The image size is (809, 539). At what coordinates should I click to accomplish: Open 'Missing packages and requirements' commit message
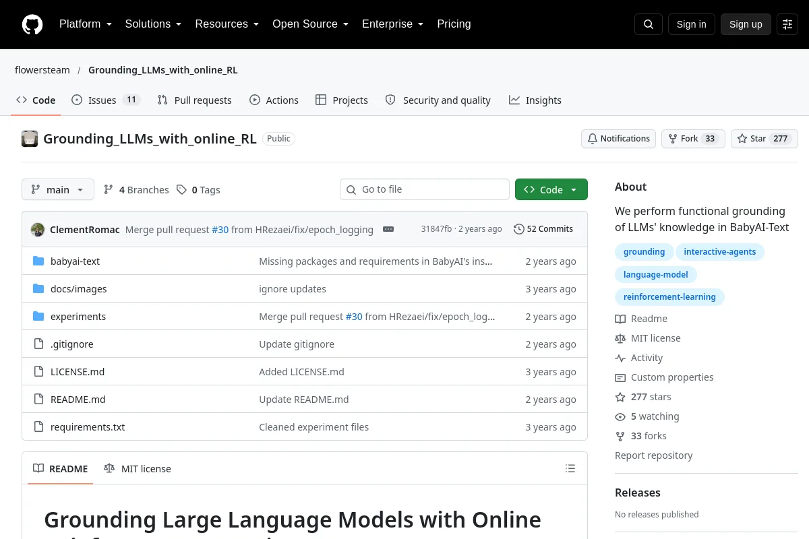376,261
